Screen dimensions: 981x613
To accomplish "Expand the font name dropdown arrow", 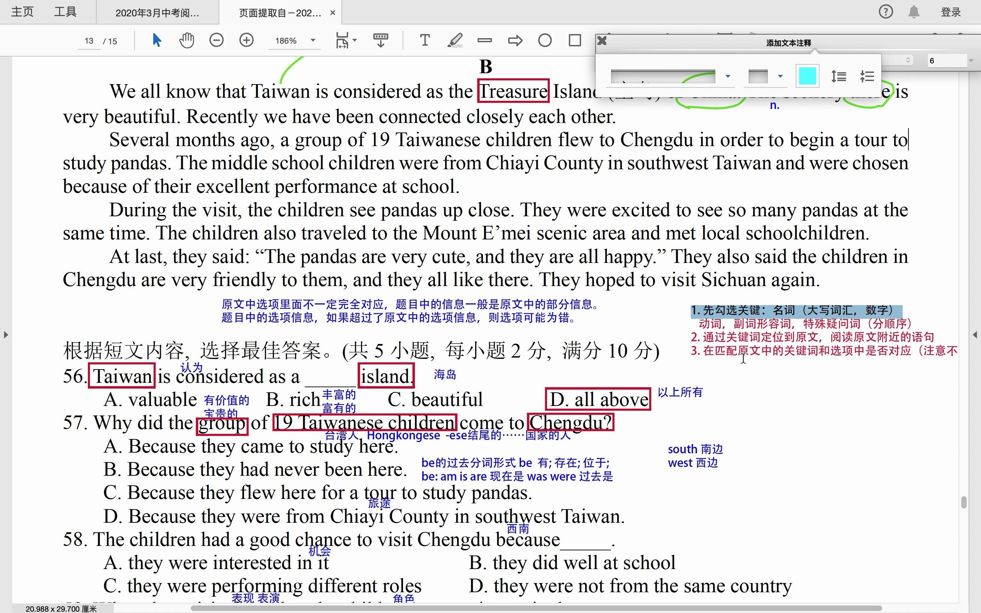I will [728, 76].
